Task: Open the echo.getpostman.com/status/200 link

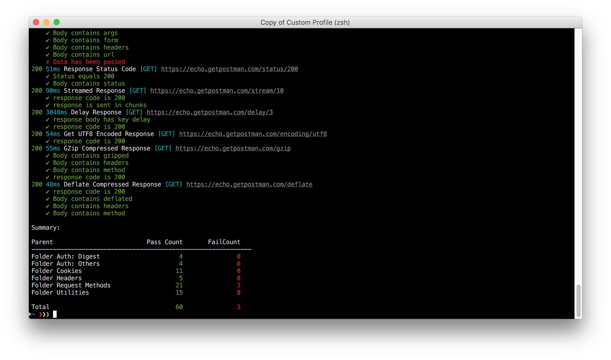Action: 229,69
